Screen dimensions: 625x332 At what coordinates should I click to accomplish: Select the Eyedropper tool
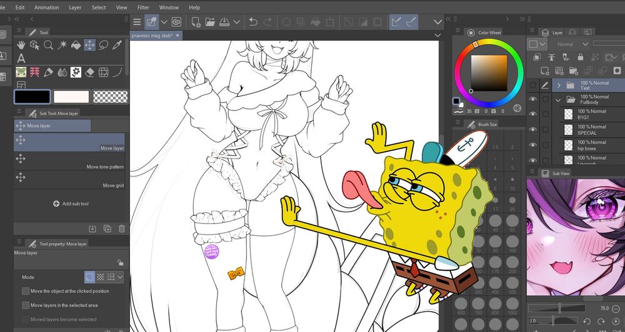click(117, 45)
